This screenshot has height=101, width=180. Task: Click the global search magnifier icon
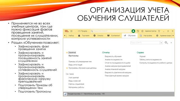(x=92, y=31)
